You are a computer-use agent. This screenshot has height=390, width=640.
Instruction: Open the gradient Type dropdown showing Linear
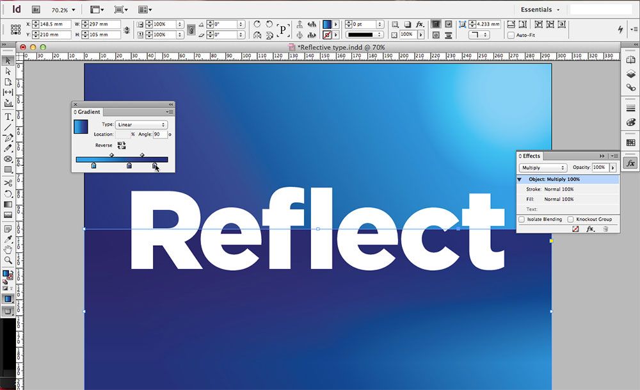(x=141, y=124)
